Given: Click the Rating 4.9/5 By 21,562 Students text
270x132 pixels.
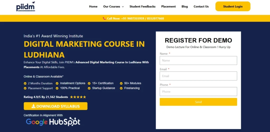Looking at the screenshot, I should tap(46, 97).
